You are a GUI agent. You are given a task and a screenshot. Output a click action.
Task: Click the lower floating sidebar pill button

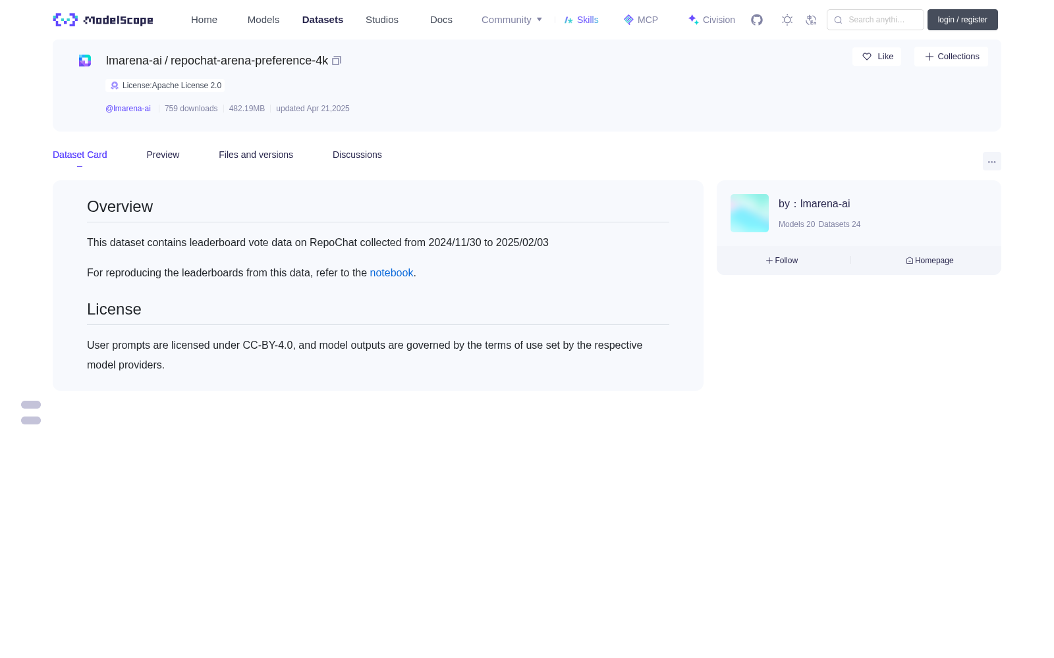[31, 420]
